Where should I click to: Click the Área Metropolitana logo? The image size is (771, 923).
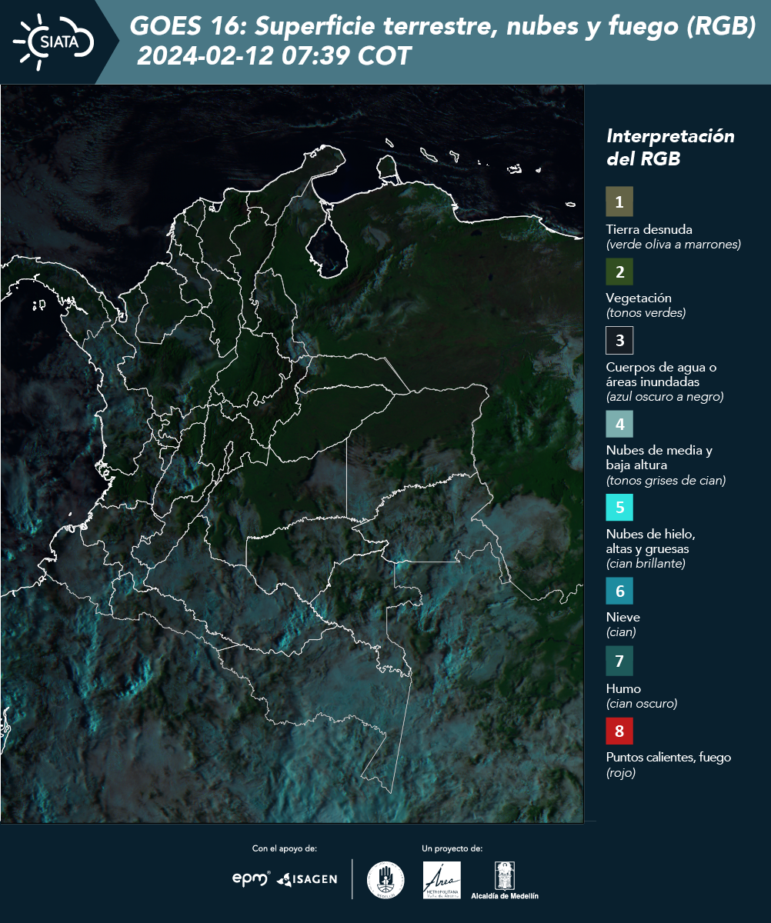442,880
